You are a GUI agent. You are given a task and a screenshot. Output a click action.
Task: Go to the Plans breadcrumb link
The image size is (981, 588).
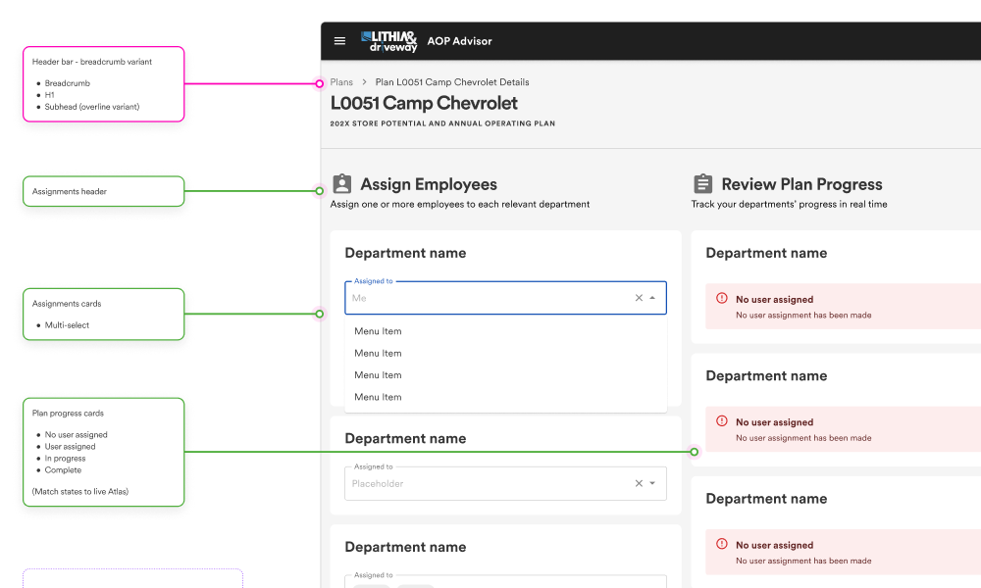341,82
